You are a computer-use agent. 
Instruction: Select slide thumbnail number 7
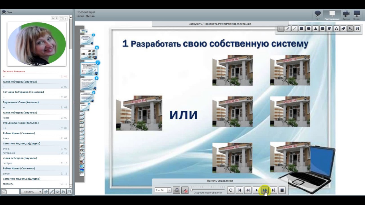(90, 69)
